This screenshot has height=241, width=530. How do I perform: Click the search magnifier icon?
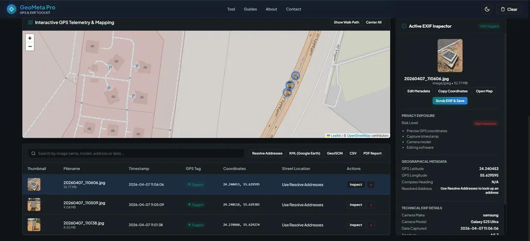(x=33, y=153)
